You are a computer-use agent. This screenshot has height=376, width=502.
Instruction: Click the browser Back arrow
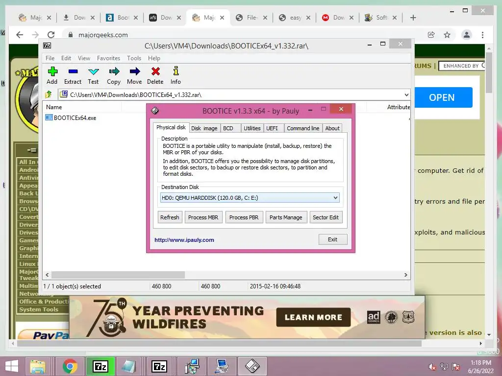pos(20,35)
